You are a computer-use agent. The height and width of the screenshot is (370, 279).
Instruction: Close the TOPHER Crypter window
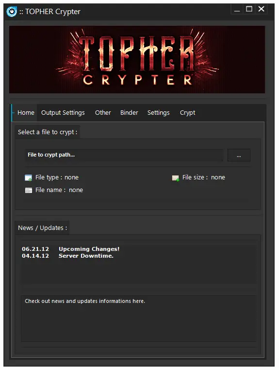[x=262, y=9]
